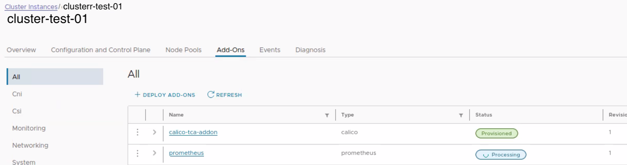Screen dimensions: 627x165
Task: Open the Configuration and Control Plane tab
Action: pos(100,50)
